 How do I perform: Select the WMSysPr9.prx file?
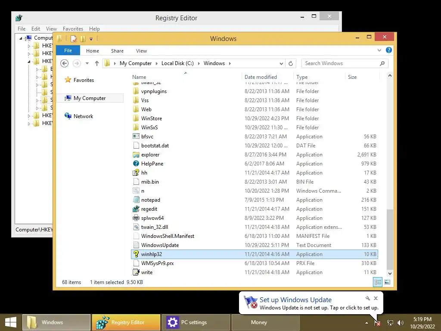pyautogui.click(x=255, y=263)
